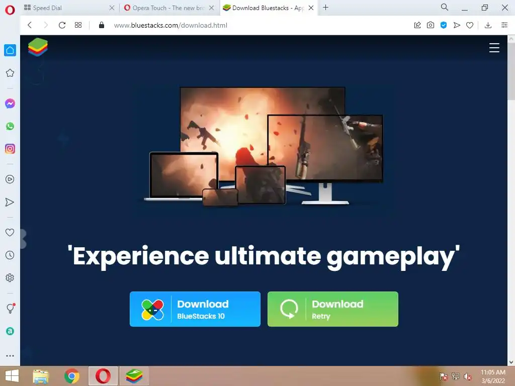Open My Flow in the sidebar
Screen dimensions: 515x386
click(x=10, y=202)
